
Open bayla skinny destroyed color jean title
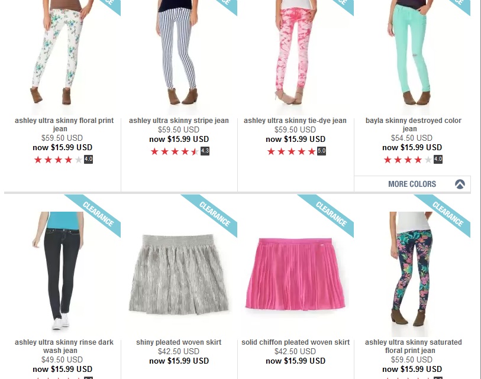[413, 125]
